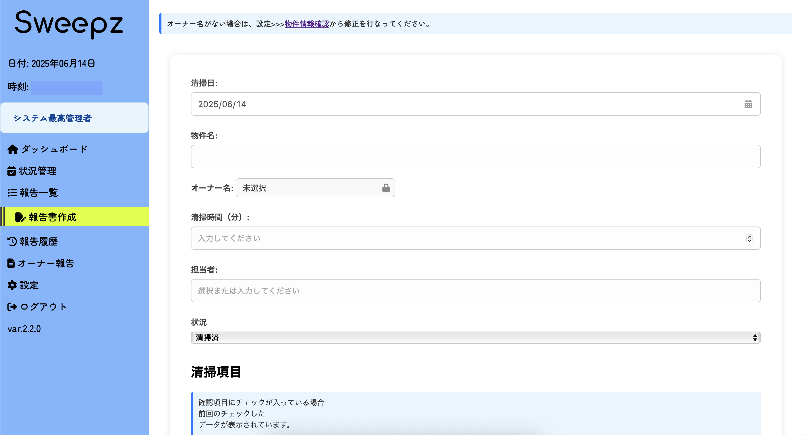
Task: Open the 状況 dropdown showing 清掃済
Action: 476,338
